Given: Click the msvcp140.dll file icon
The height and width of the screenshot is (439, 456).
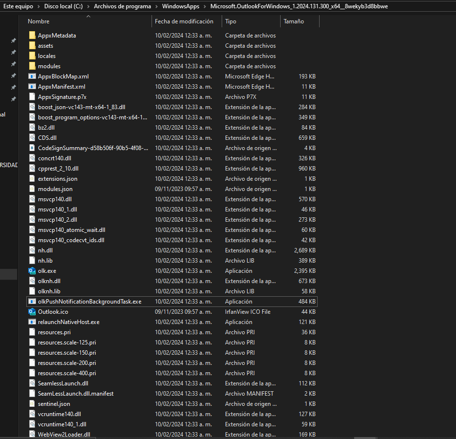Looking at the screenshot, I should point(32,199).
